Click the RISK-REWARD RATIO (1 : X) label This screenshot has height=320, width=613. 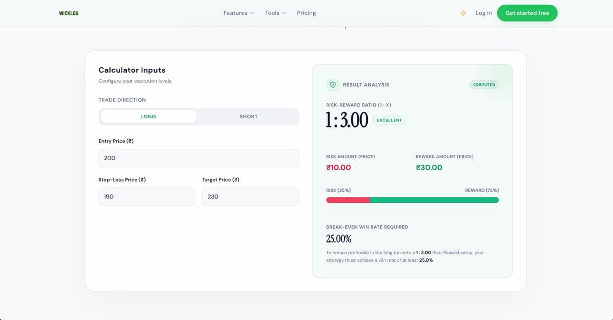pyautogui.click(x=359, y=105)
